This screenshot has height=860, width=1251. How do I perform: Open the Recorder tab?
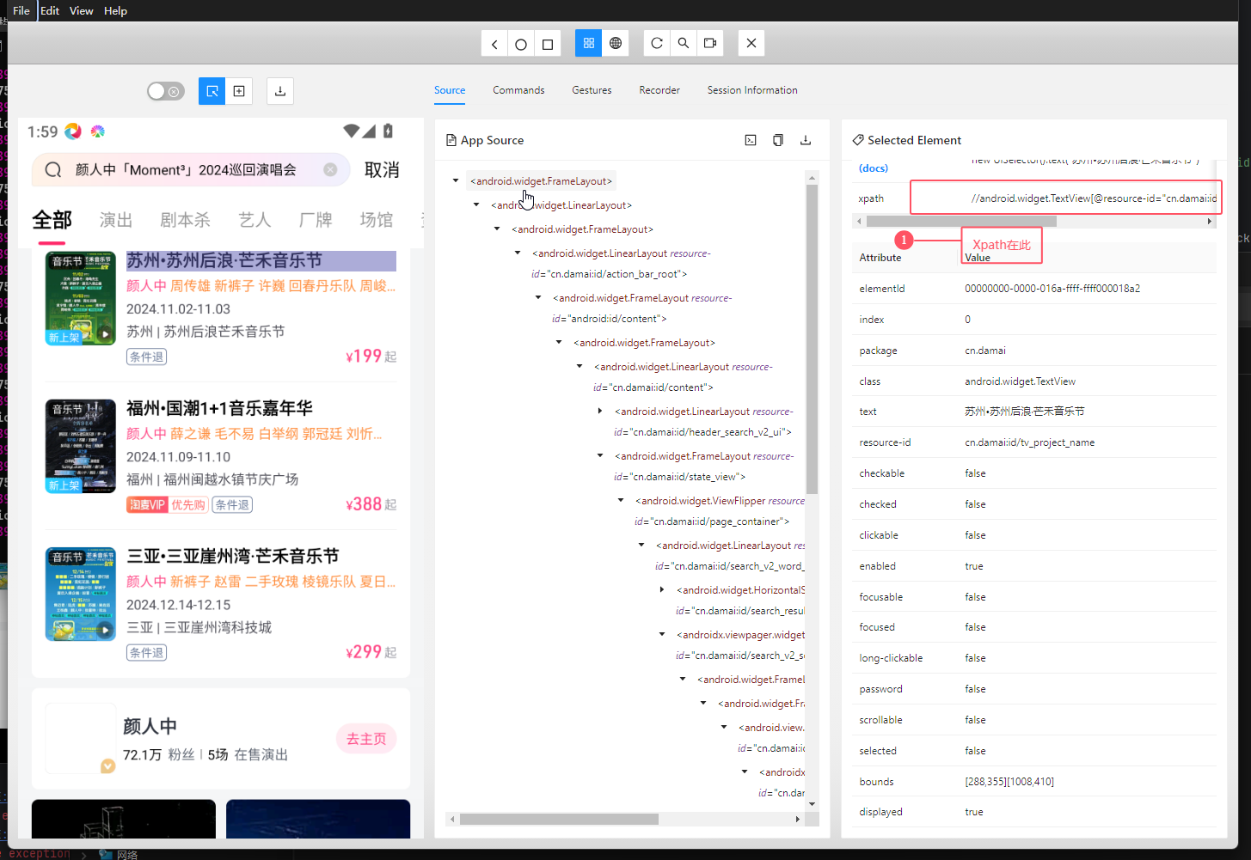coord(659,90)
